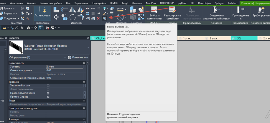Click the Create Assembly icon in Создание
The height and width of the screenshot is (123, 270).
(x=133, y=9)
